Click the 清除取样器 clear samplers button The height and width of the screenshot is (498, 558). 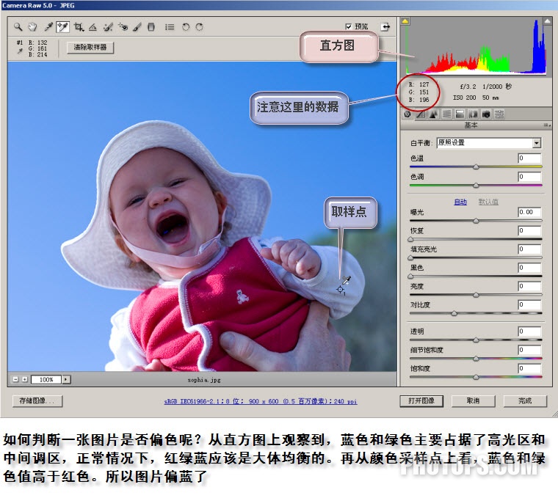click(x=90, y=47)
